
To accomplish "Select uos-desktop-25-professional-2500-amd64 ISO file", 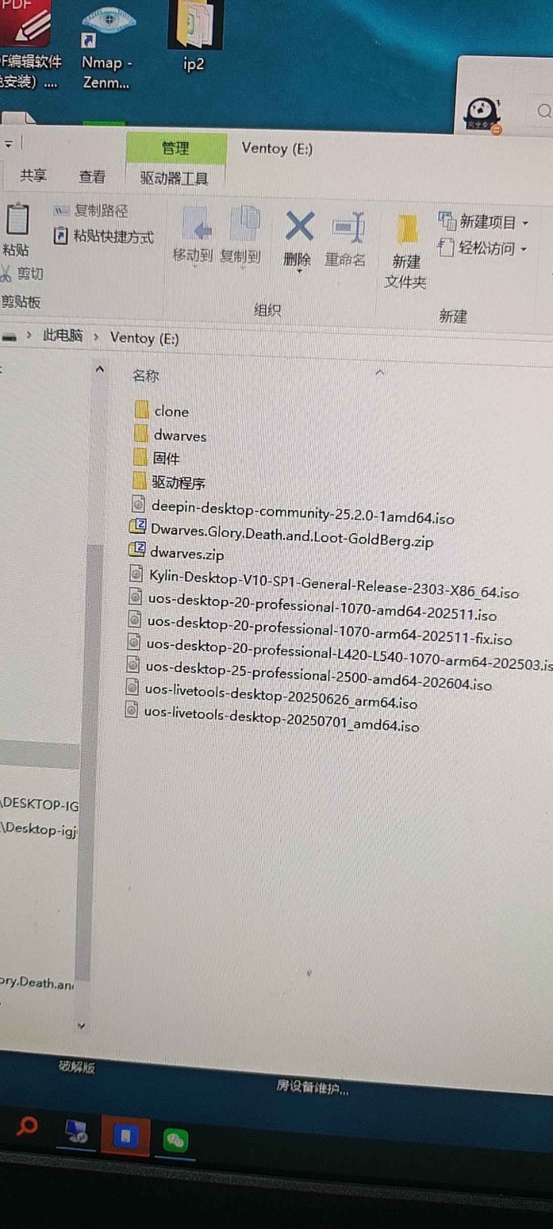I will (309, 674).
